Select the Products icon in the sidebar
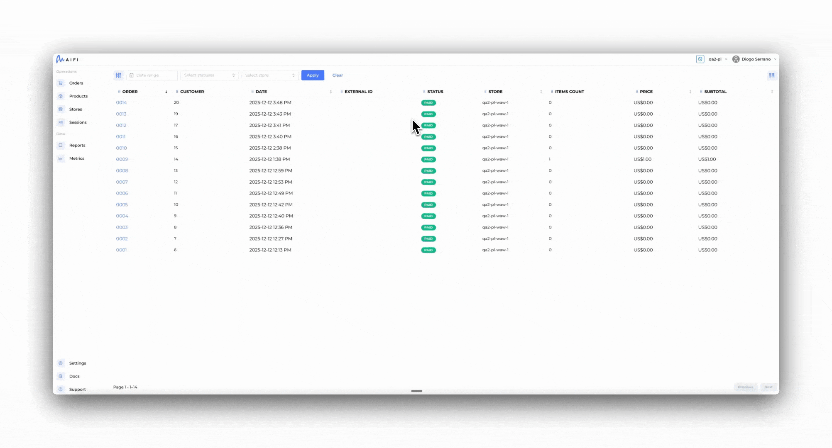This screenshot has width=832, height=448. 61,96
